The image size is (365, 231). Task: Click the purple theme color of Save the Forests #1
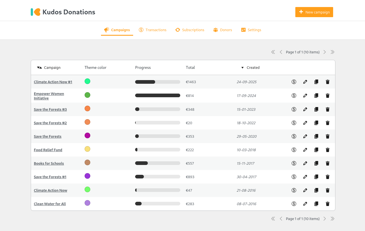pos(87,176)
